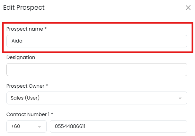The height and width of the screenshot is (136, 195).
Task: Select the "Sales (User)" owner value
Action: [x=25, y=98]
